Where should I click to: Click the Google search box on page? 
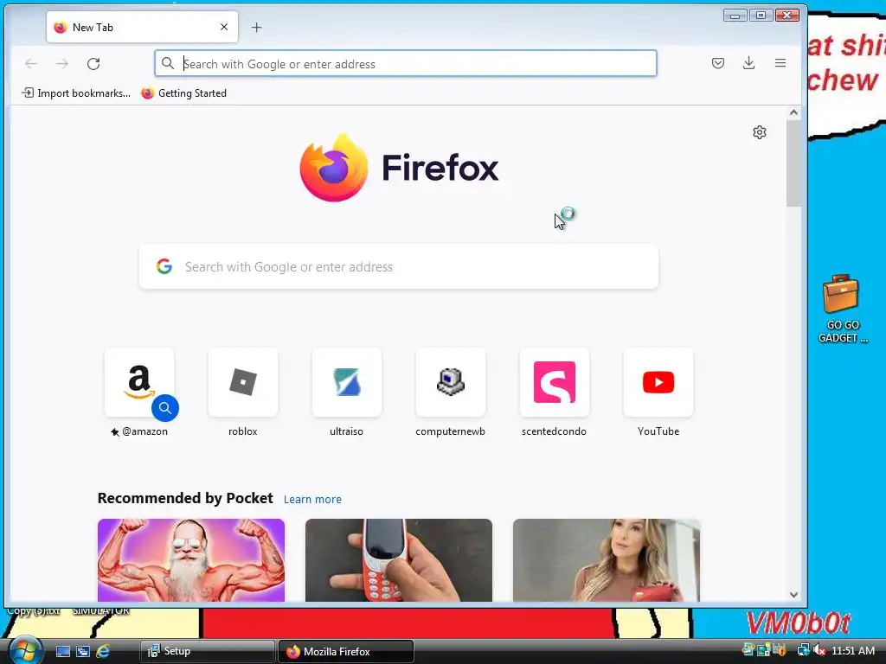click(x=399, y=266)
